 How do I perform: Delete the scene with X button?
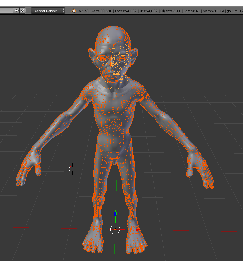[x=23, y=11]
